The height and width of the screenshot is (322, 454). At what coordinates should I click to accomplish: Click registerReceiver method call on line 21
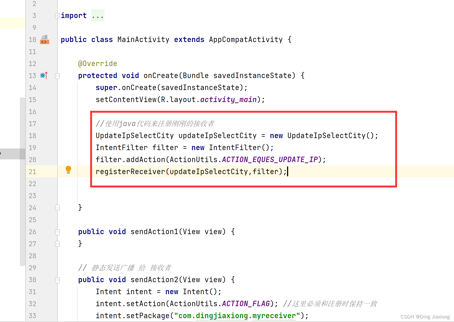pos(130,172)
